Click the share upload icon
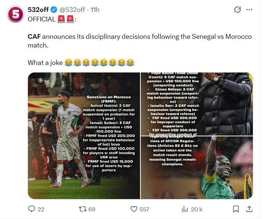This screenshot has height=219, width=267. pos(249,209)
